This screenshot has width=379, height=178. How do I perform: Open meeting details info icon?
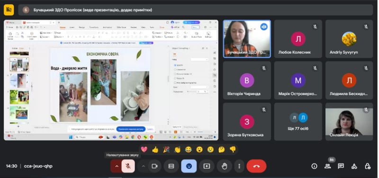pos(314,166)
